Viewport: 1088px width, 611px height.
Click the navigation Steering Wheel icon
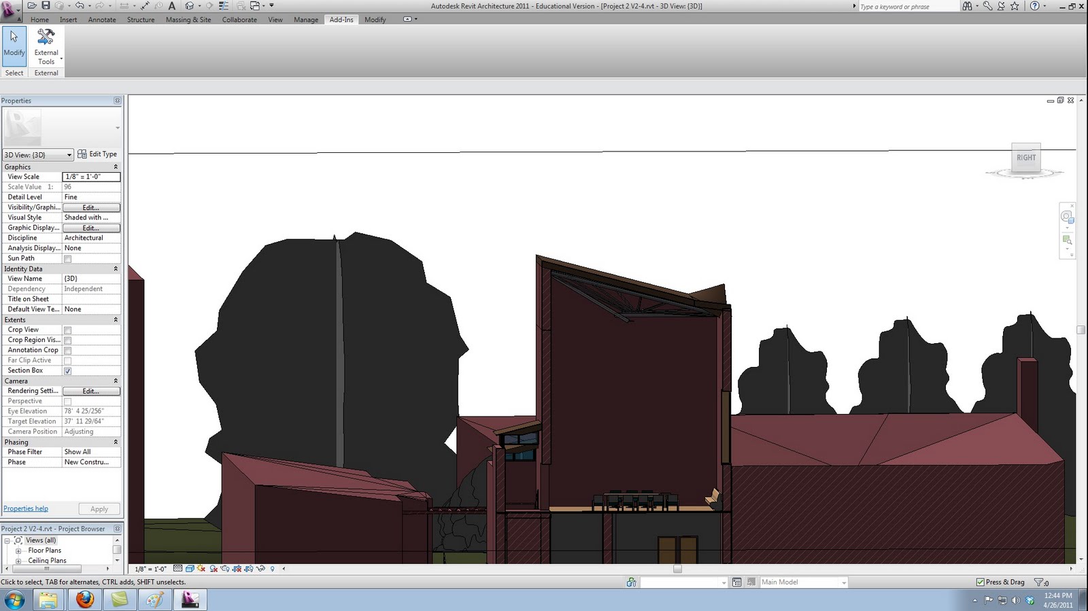click(1067, 217)
